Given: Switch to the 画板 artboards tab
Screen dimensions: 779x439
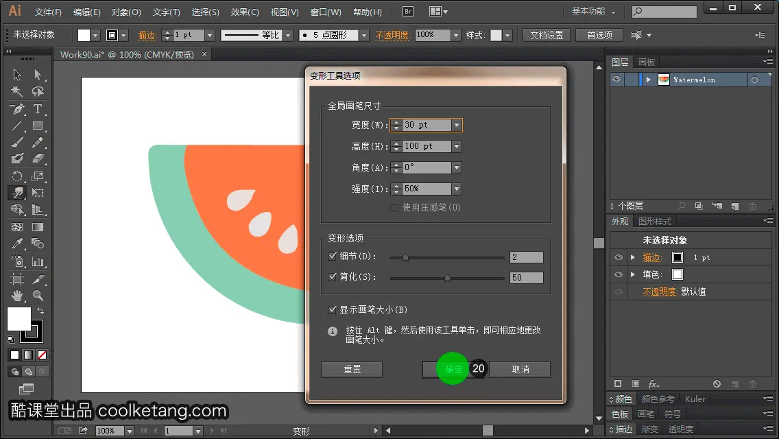Looking at the screenshot, I should (647, 62).
